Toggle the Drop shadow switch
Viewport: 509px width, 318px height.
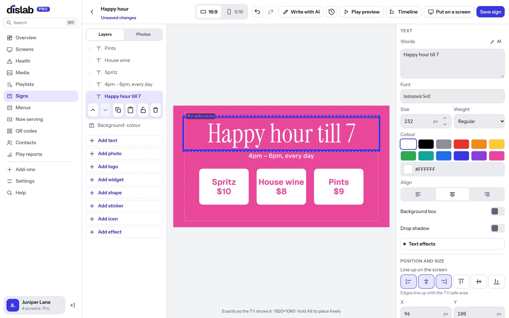(498, 228)
